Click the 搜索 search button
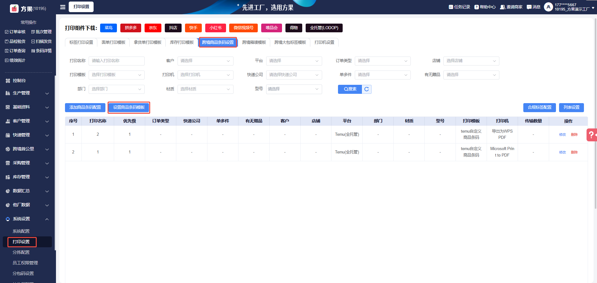This screenshot has height=283, width=597. (x=350, y=89)
